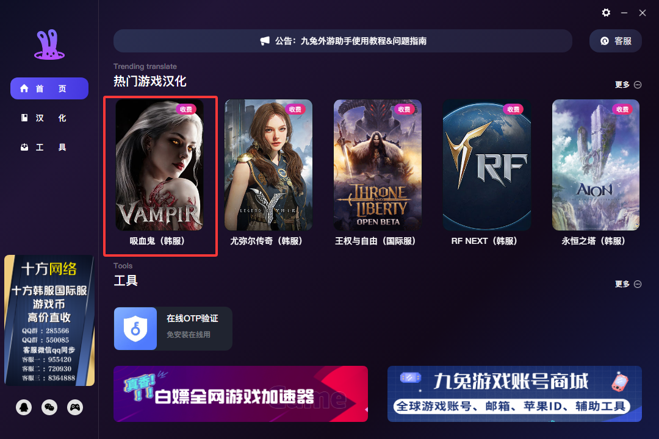Click the announcement megaphone icon
The width and height of the screenshot is (659, 439).
[265, 41]
